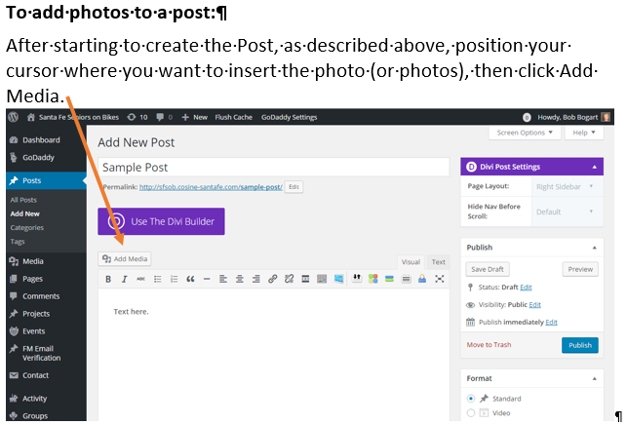Collapse the Publish box
The width and height of the screenshot is (627, 425).
pyautogui.click(x=595, y=248)
